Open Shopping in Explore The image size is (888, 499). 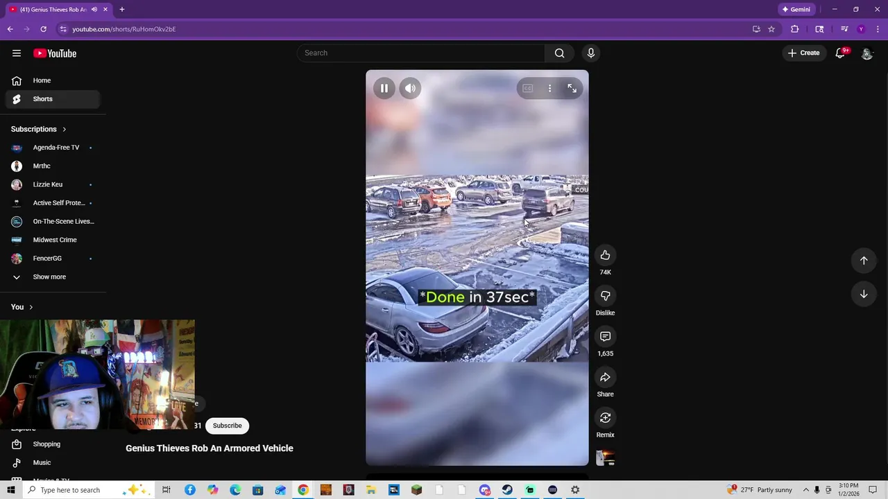[53, 444]
